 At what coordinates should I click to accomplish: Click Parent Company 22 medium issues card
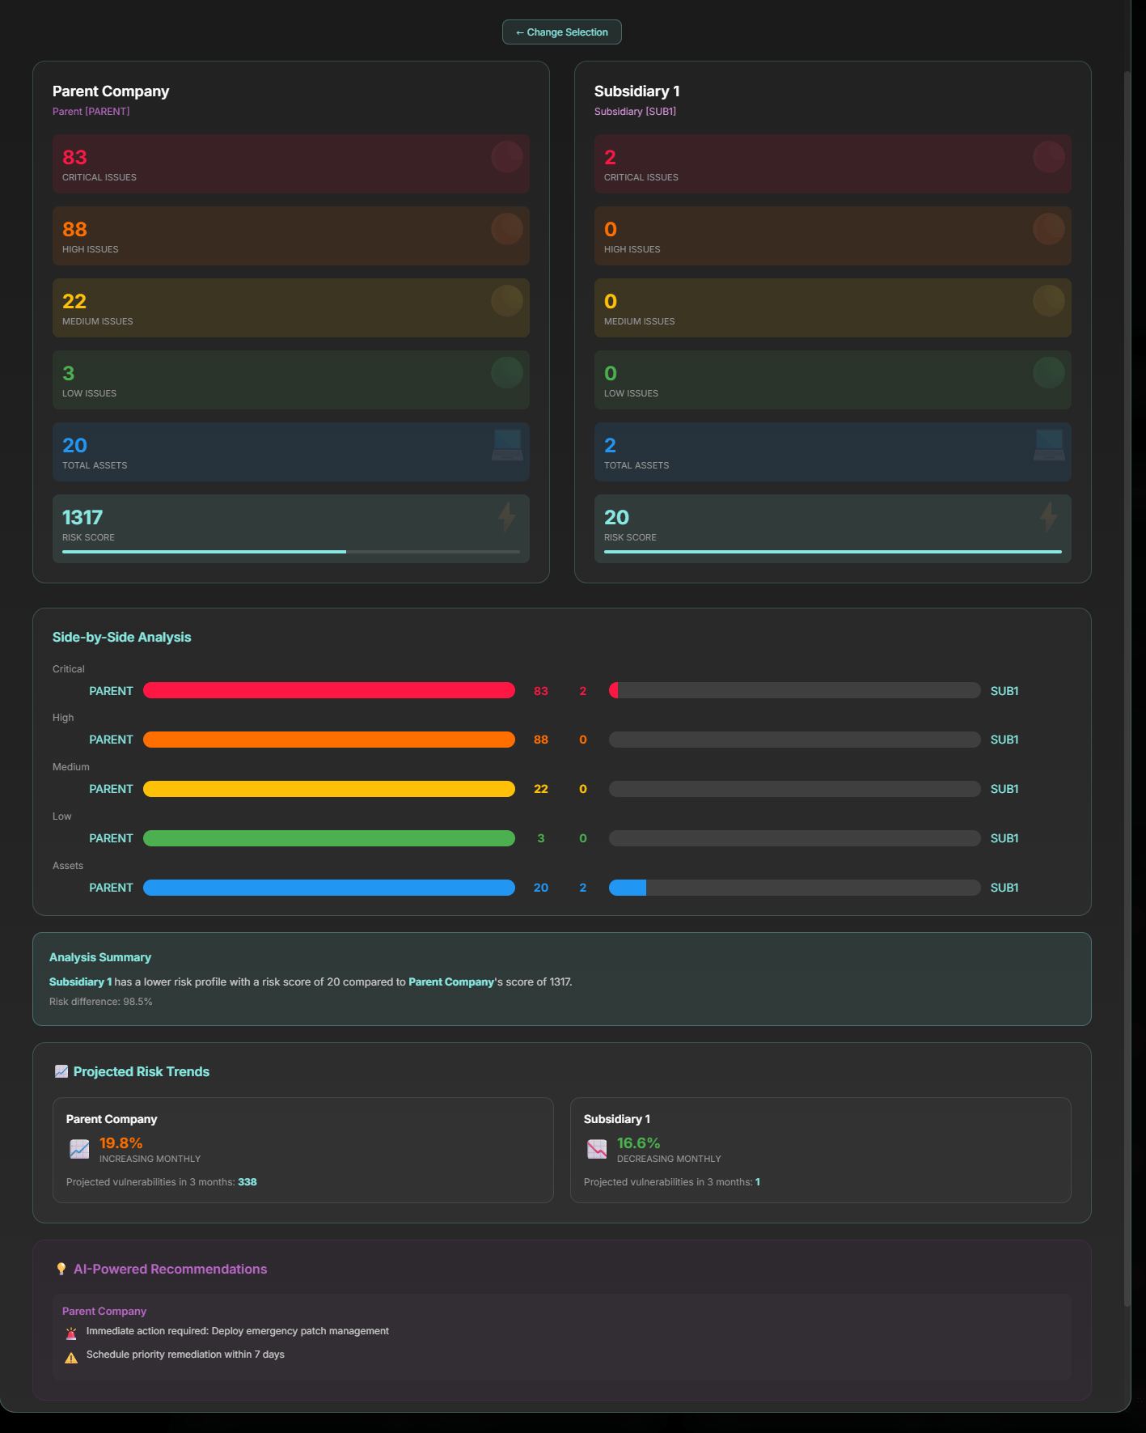click(x=291, y=307)
